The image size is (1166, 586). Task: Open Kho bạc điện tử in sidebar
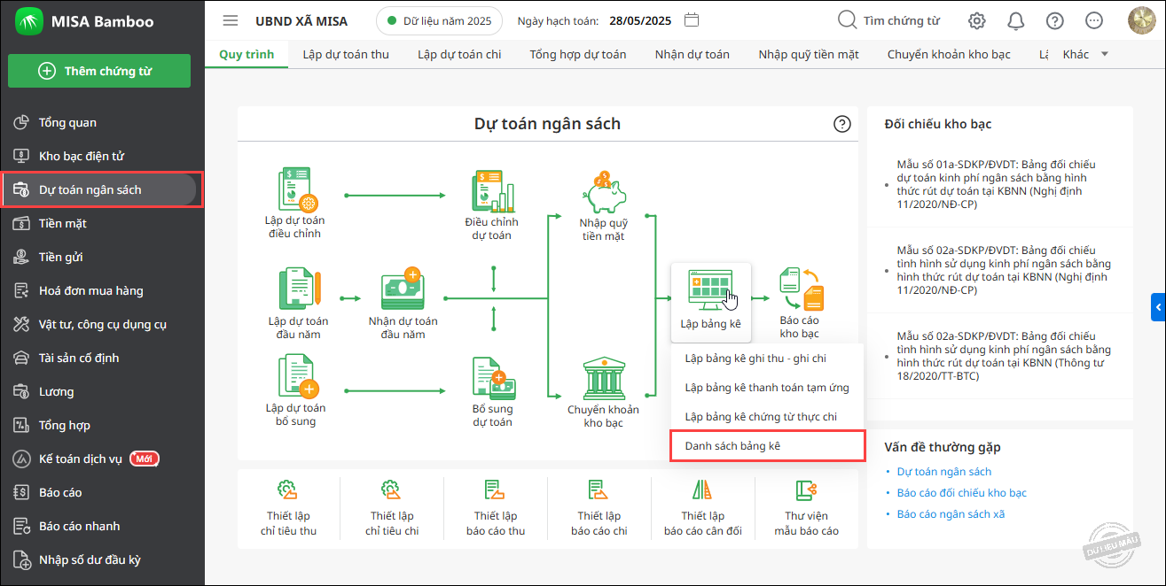tap(102, 156)
